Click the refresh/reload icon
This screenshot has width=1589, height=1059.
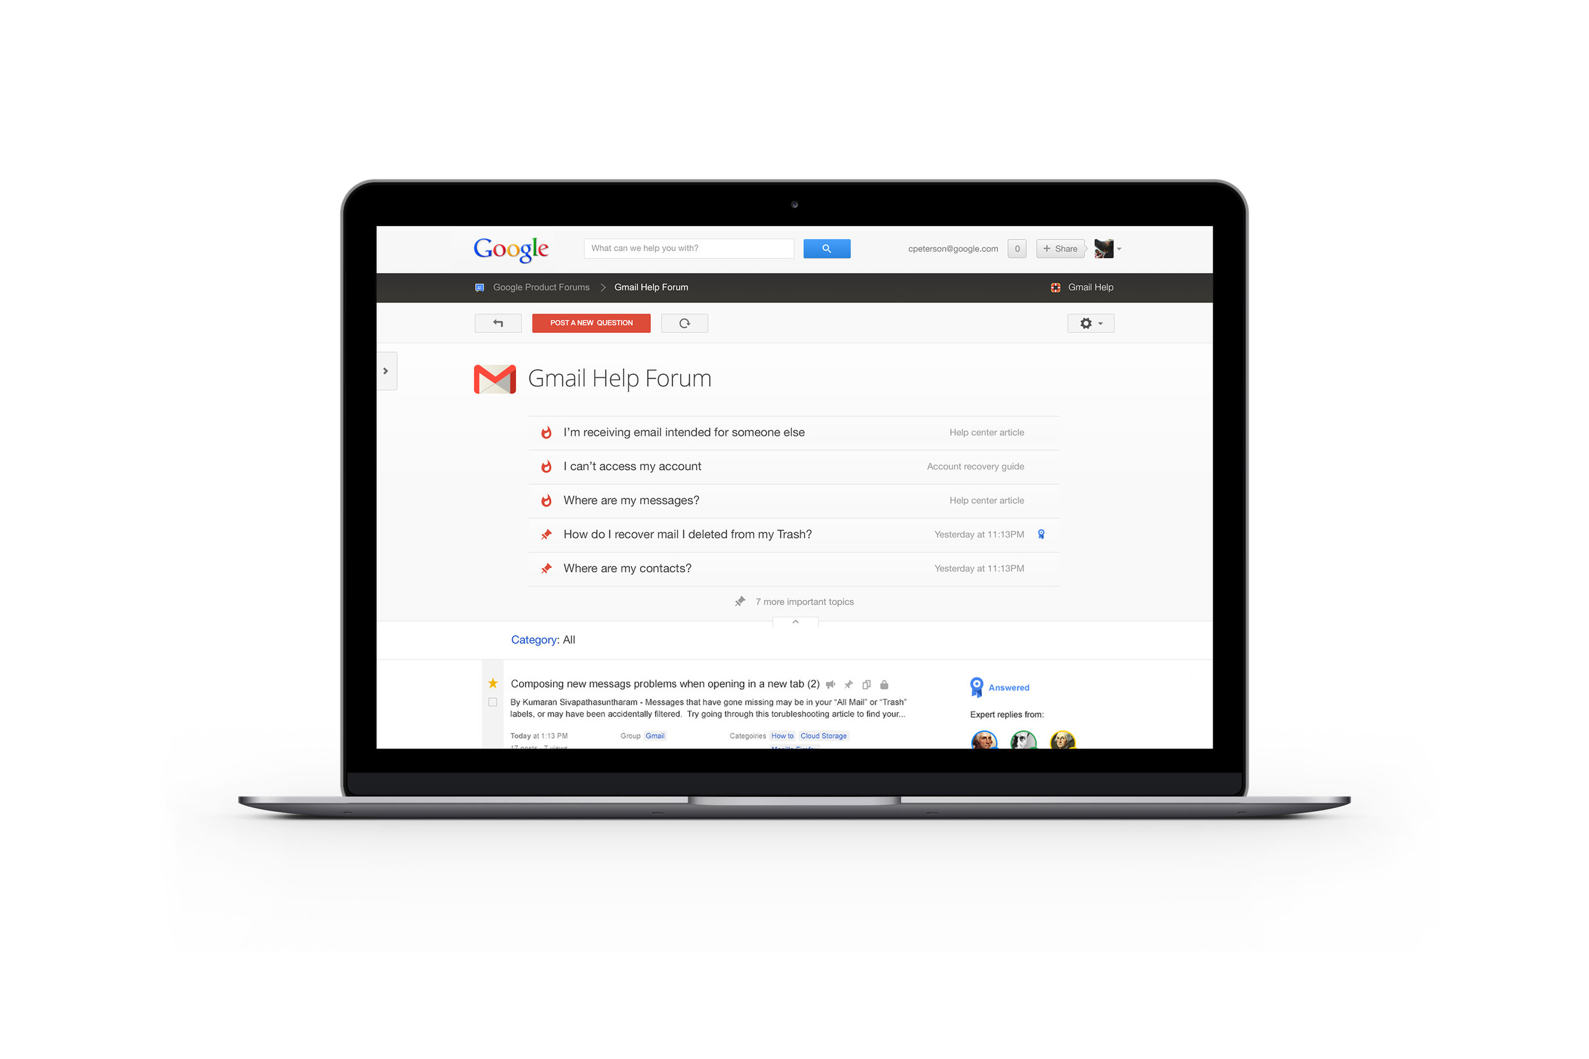tap(685, 323)
